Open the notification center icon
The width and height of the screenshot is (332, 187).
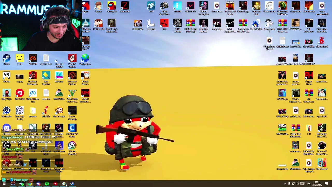coord(326,184)
